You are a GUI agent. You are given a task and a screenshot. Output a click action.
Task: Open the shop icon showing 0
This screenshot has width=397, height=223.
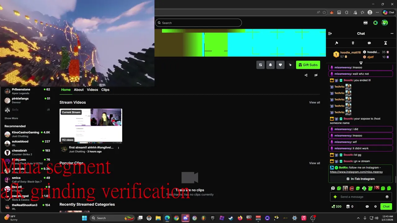click(350, 207)
